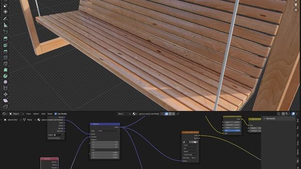
Task: Select the Inset Faces tool
Action: point(5,45)
